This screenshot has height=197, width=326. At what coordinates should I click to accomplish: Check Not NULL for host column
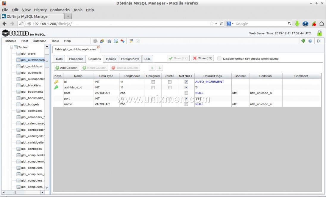coord(186,93)
